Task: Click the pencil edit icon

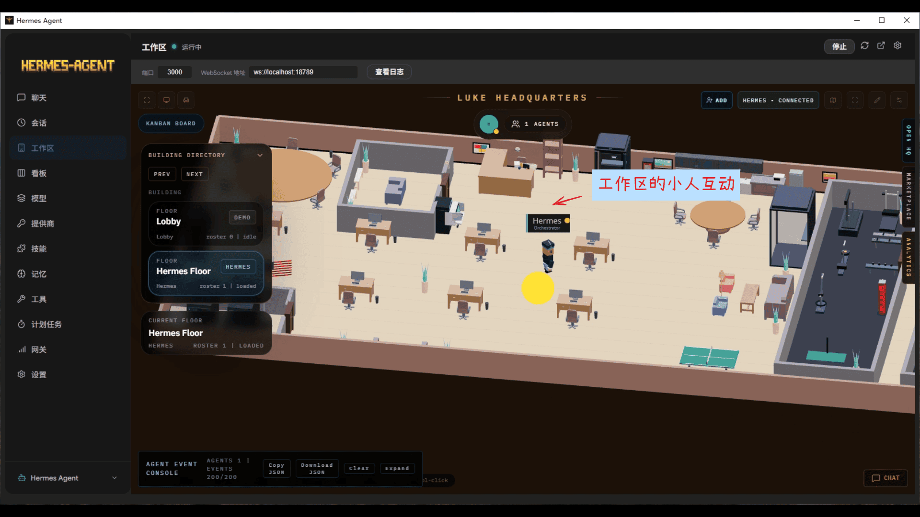Action: click(x=877, y=100)
